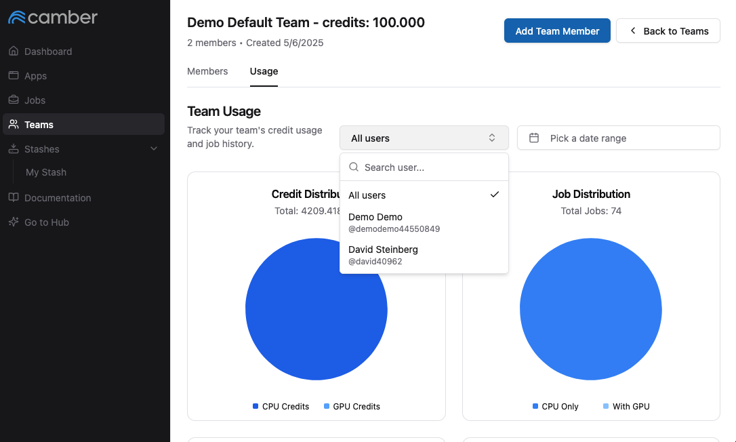The height and width of the screenshot is (442, 736).
Task: Click the Demo Default Team title
Action: pyautogui.click(x=306, y=22)
